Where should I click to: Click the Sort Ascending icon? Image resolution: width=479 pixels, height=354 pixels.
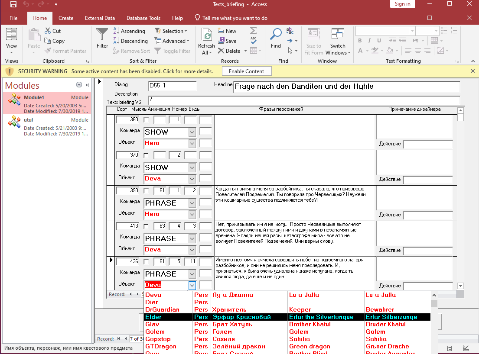[x=116, y=31]
